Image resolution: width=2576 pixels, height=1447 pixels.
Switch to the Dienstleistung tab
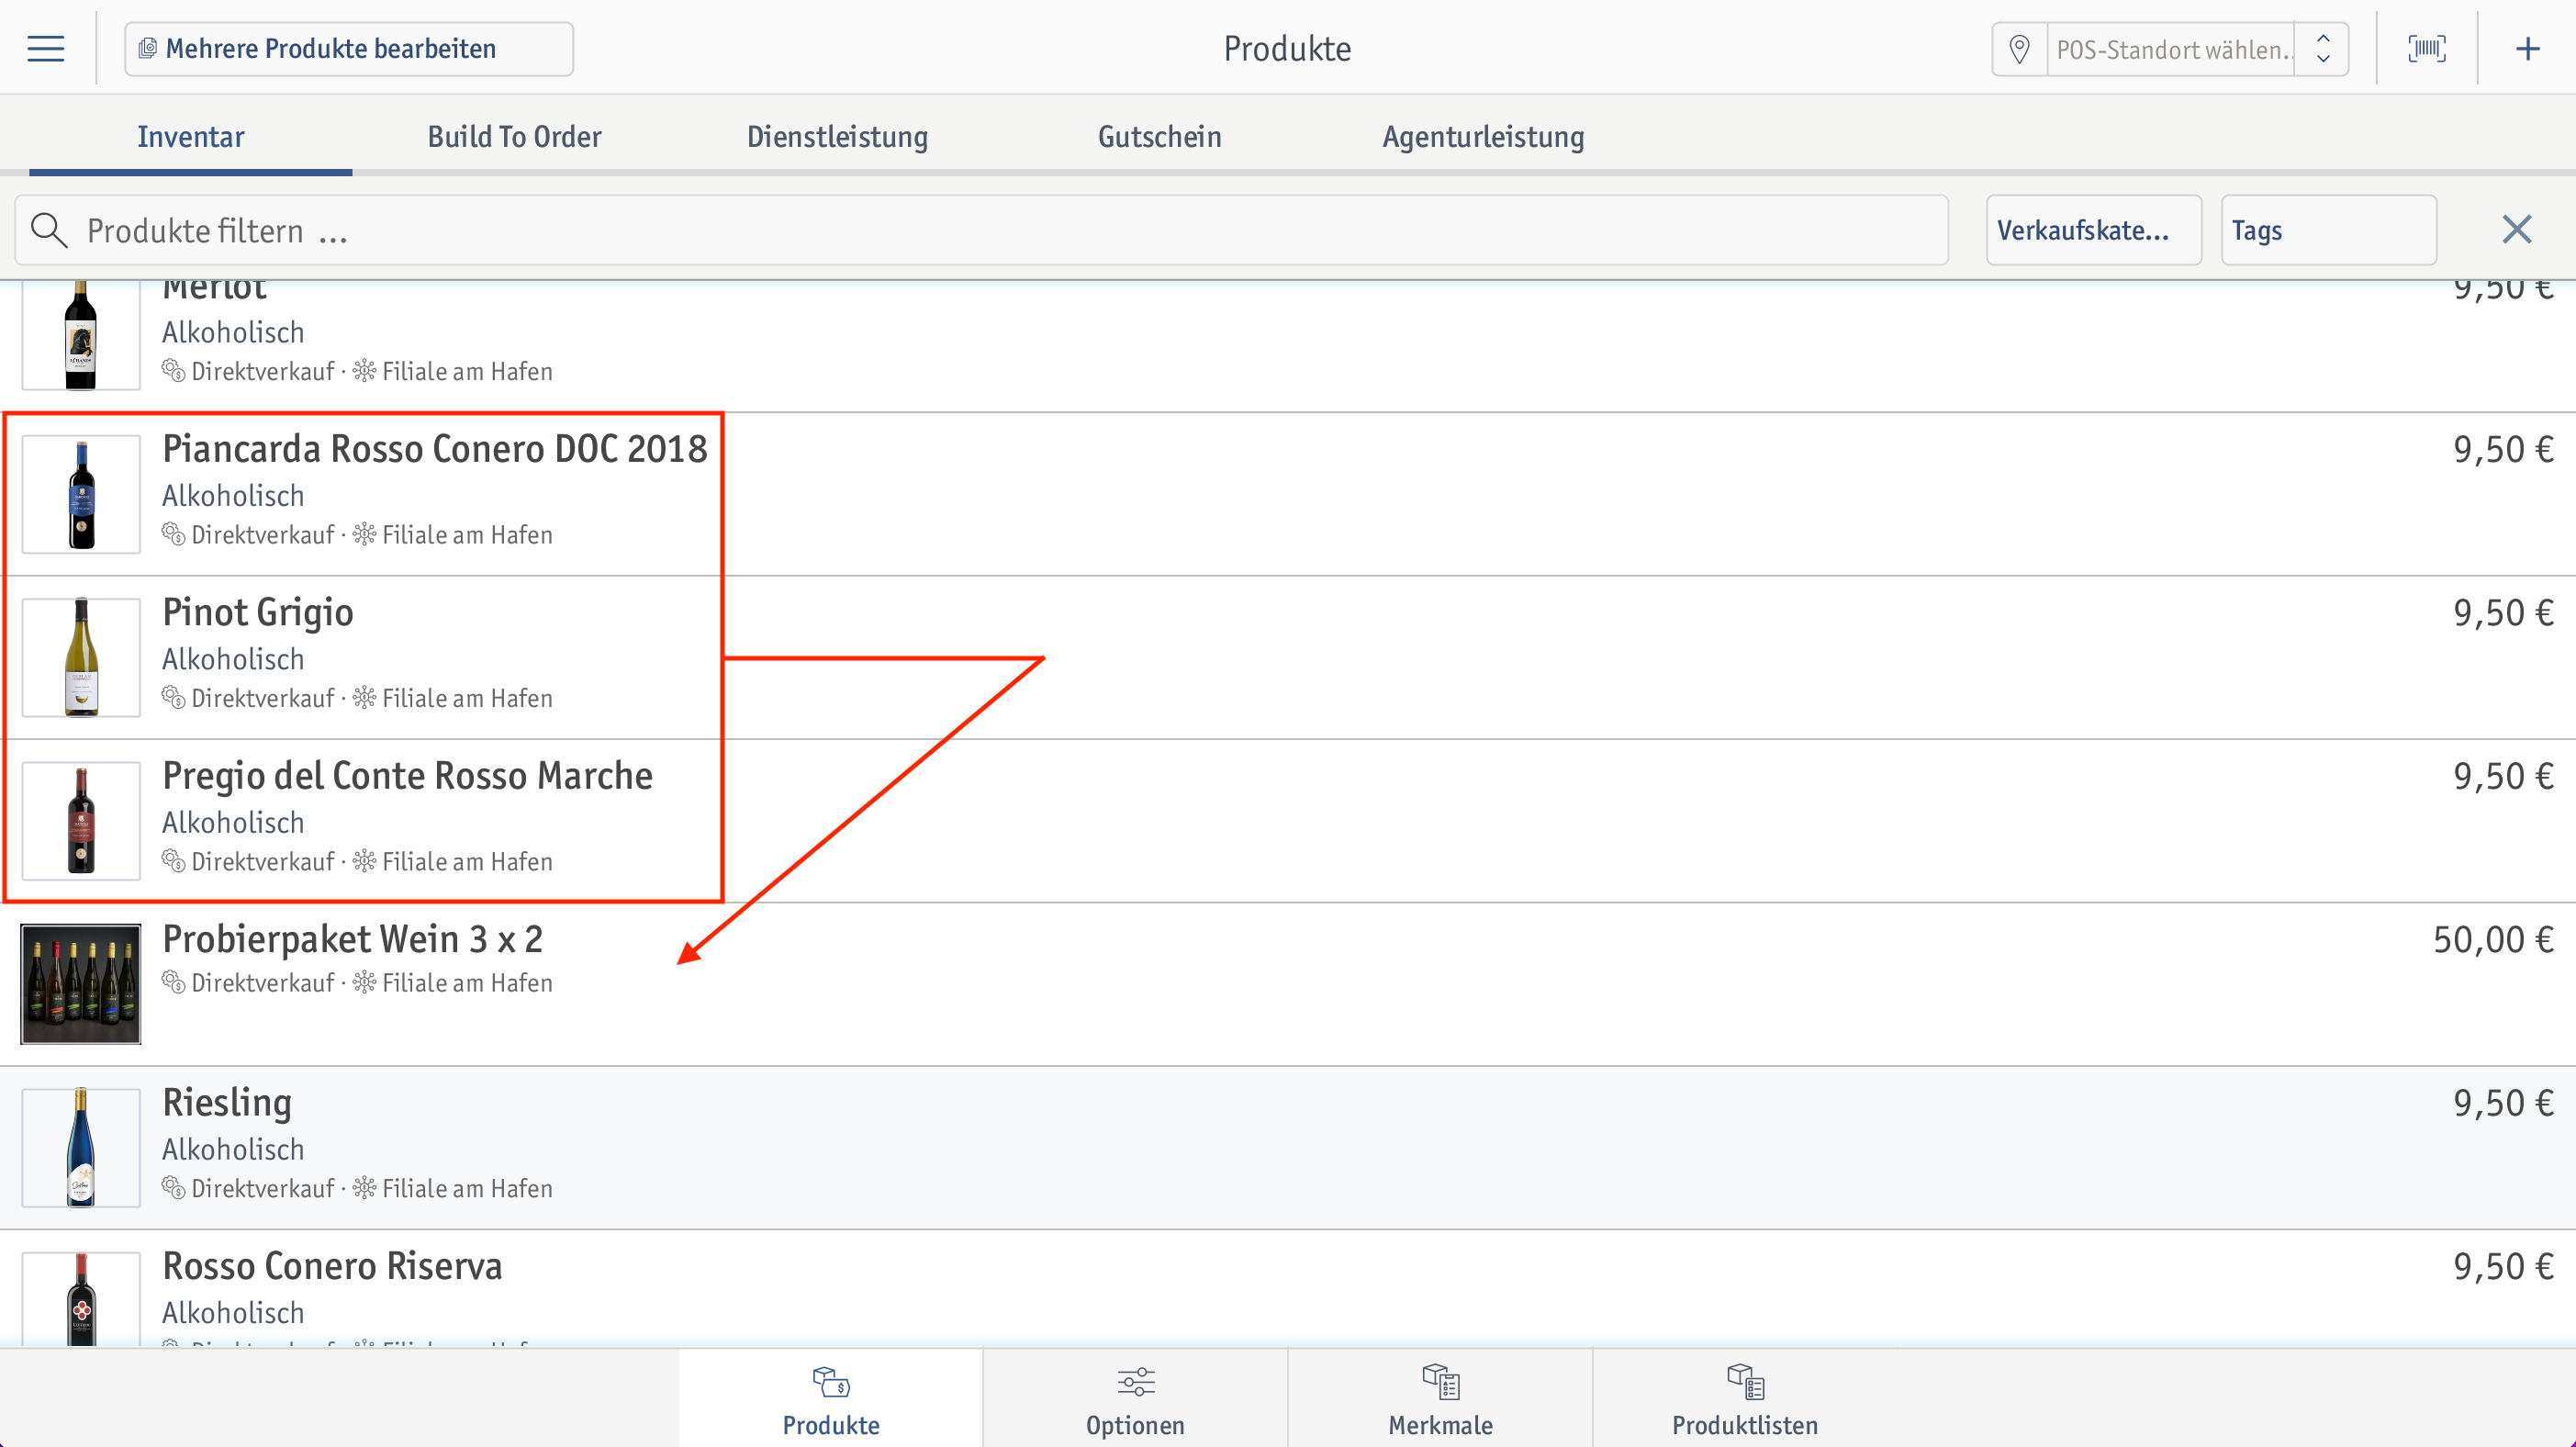click(x=837, y=136)
